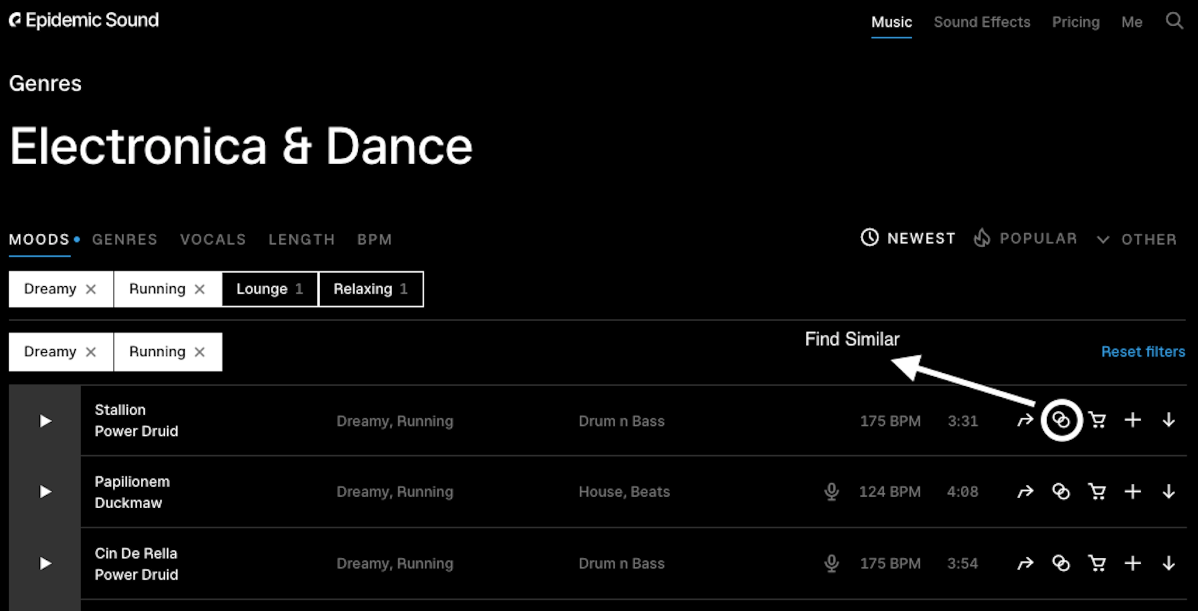Screen dimensions: 1198x611
Task: Click Find Similar icon for Stallion track
Action: 1061,420
